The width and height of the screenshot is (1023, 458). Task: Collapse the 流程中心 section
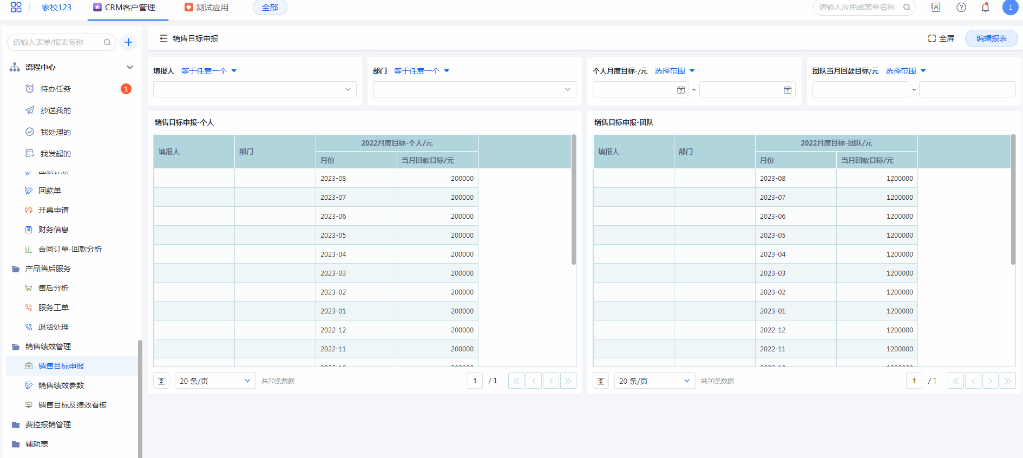(129, 67)
